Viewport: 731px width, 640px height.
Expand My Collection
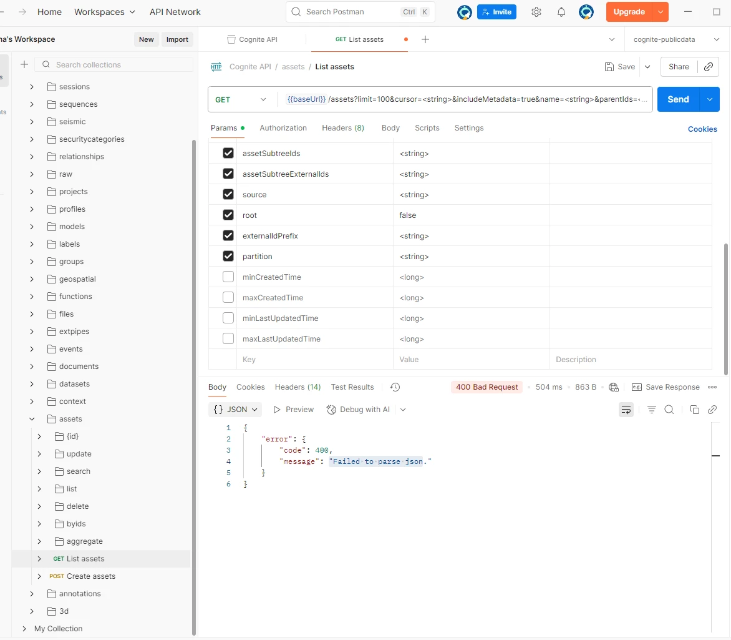24,629
